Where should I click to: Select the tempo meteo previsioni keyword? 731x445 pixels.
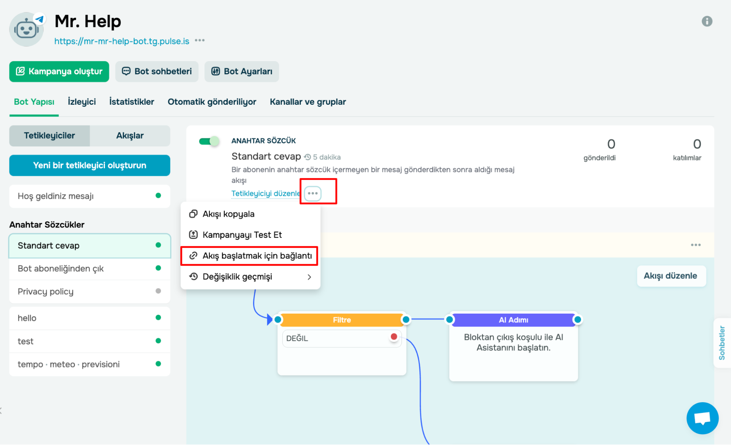[68, 364]
